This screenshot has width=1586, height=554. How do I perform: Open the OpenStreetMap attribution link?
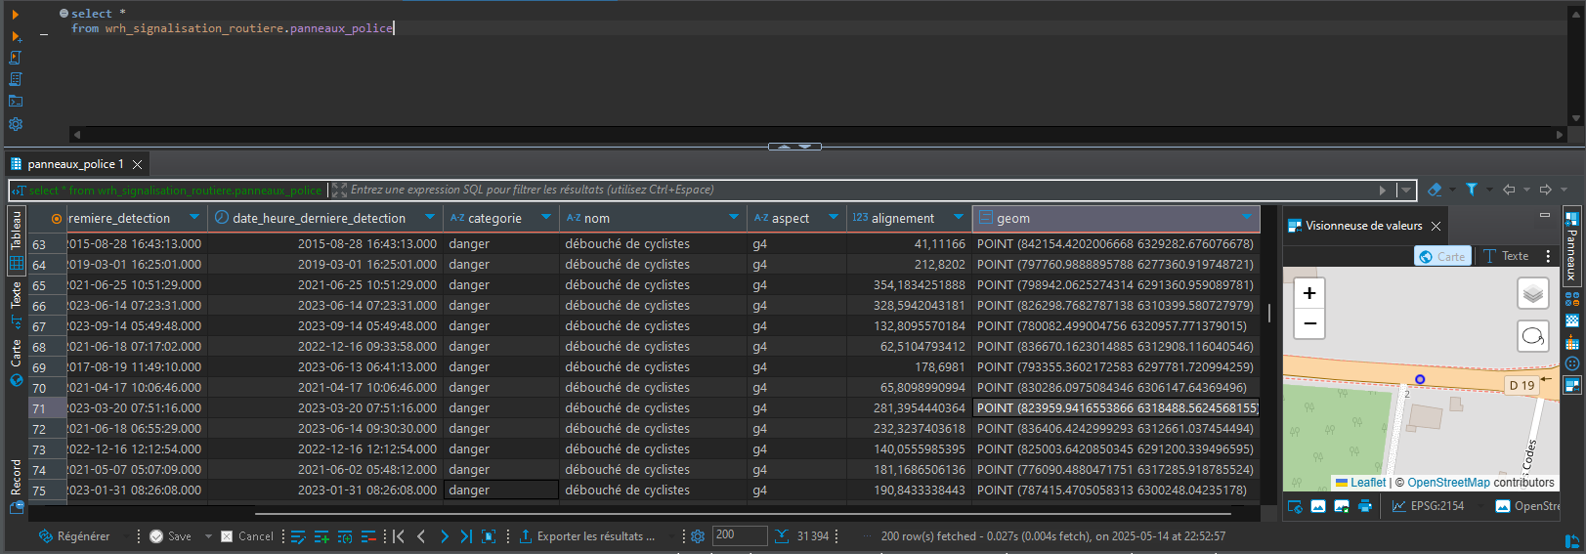click(x=1448, y=483)
